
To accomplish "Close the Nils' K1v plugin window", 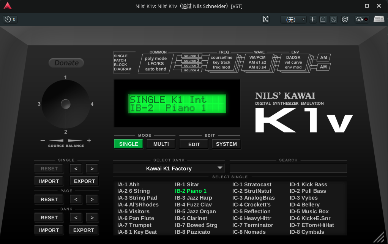I will point(379,6).
